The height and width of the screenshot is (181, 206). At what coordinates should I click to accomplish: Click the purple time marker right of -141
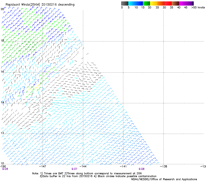click(141, 169)
